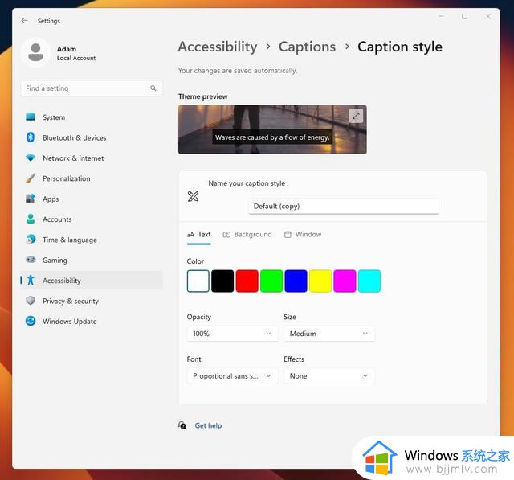Switch to the Window tab
The width and height of the screenshot is (514, 480).
tap(303, 235)
